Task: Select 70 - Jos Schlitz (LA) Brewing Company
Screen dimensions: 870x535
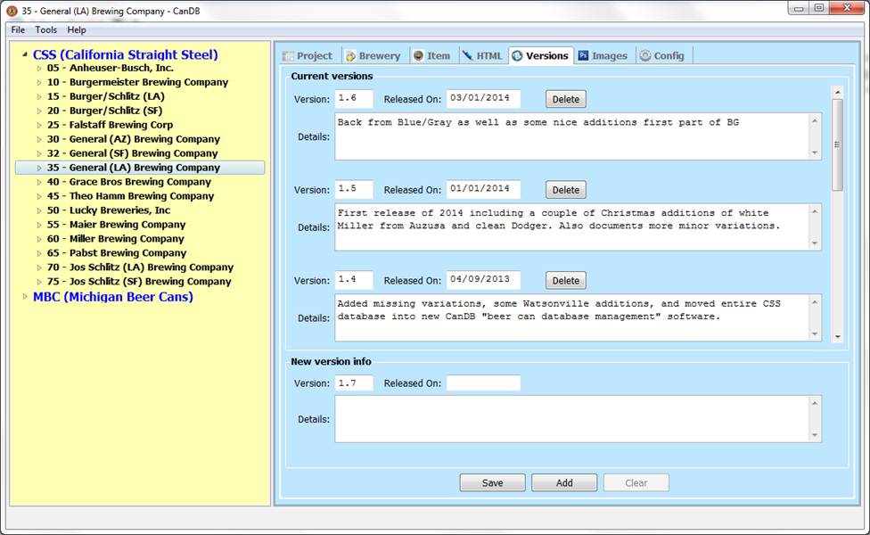Action: point(140,267)
